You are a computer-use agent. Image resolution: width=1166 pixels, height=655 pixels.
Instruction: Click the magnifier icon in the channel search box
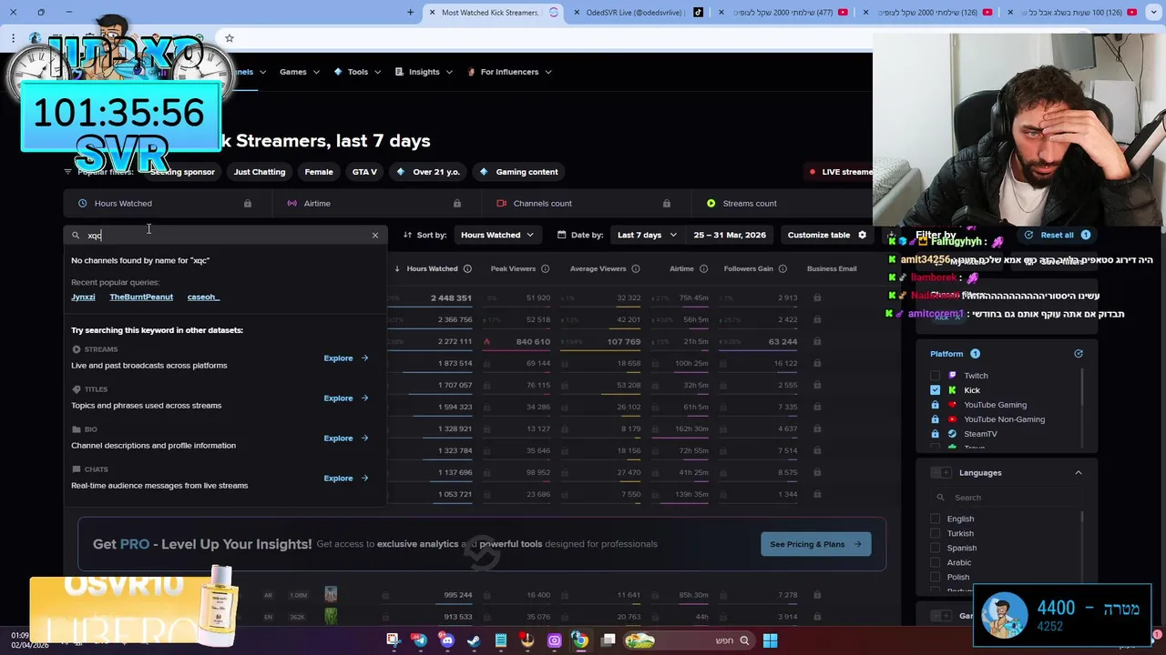[76, 236]
